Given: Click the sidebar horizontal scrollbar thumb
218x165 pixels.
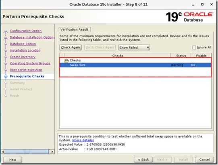Looking at the screenshot, I should point(27,152).
